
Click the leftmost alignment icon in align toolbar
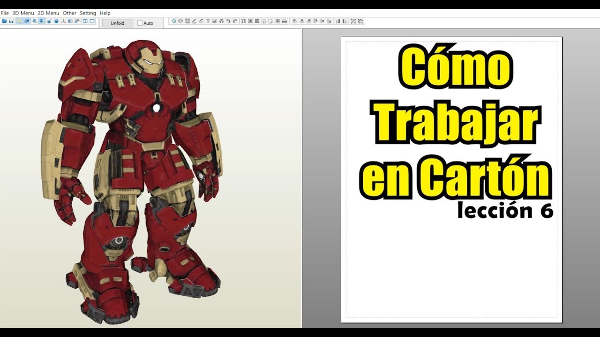tap(295, 21)
